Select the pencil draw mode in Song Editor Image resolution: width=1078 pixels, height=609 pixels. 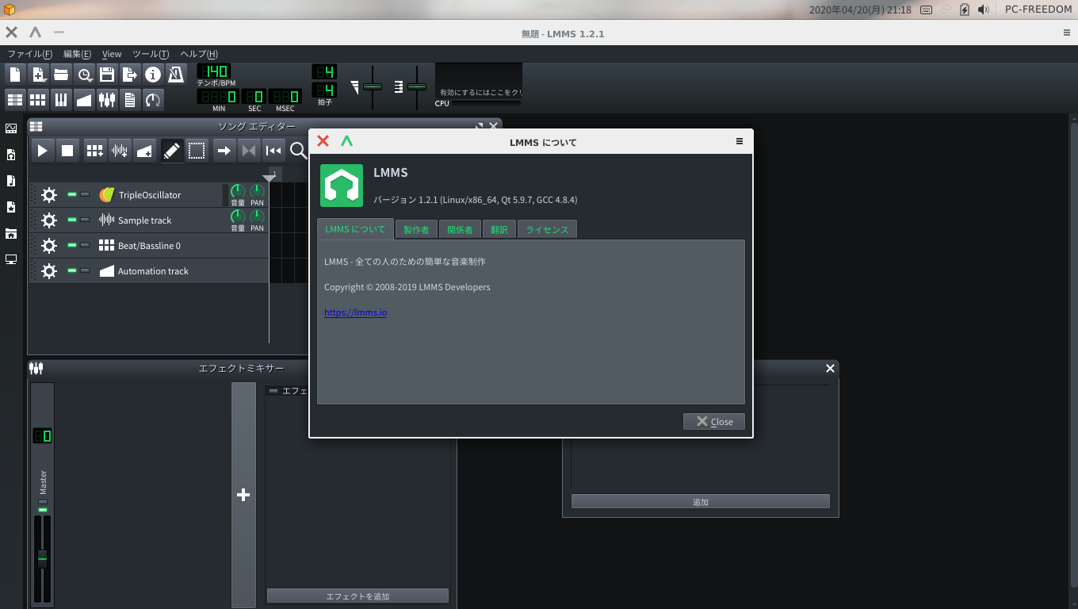pos(171,151)
